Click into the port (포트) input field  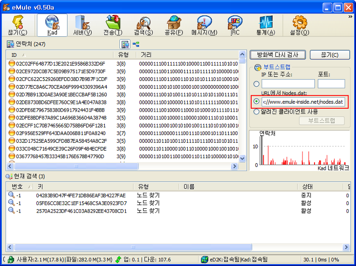coord(331,84)
